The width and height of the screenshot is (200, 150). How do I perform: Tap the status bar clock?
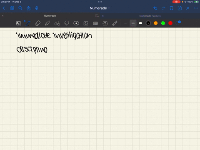[5, 2]
